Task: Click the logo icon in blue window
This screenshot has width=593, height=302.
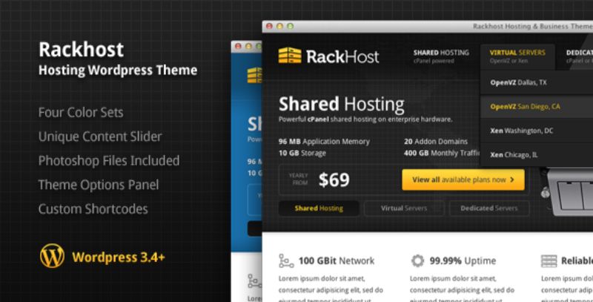Action: point(254,75)
